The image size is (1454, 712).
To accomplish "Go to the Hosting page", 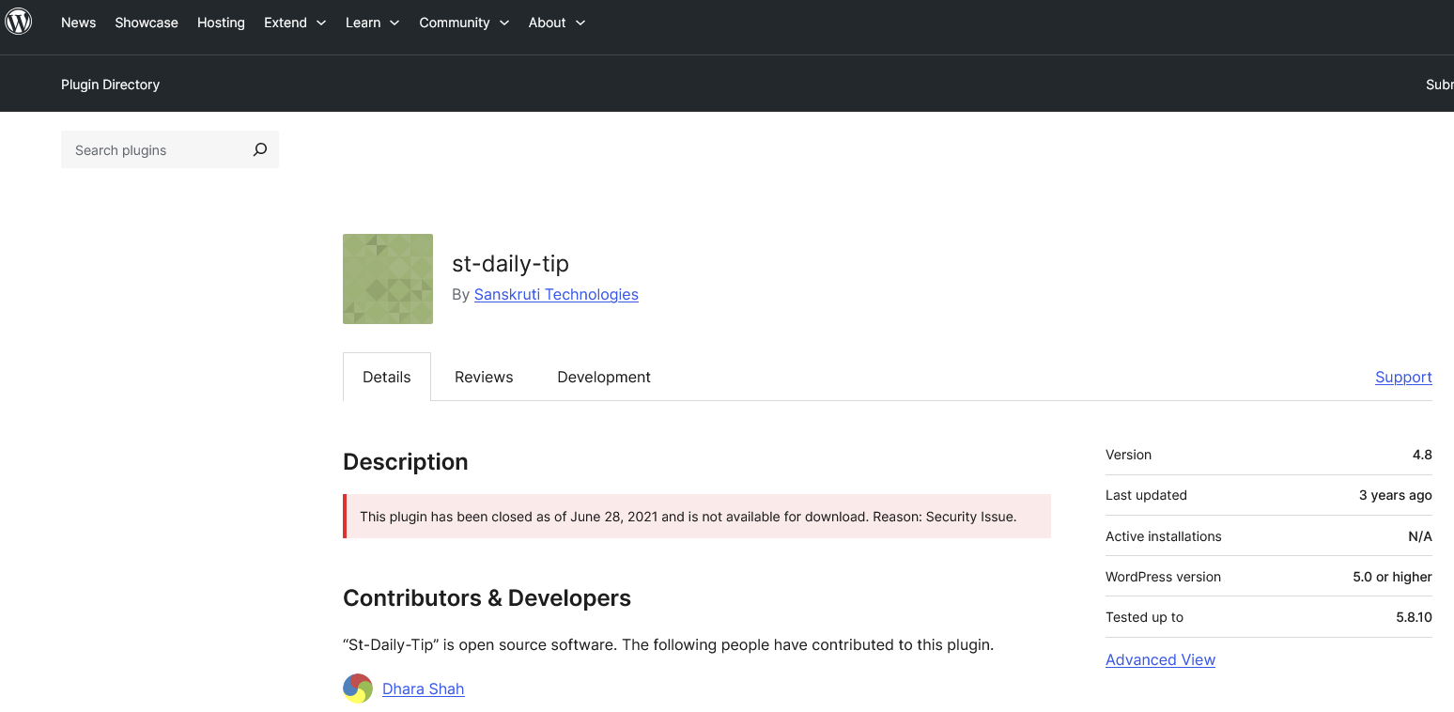I will (x=221, y=23).
